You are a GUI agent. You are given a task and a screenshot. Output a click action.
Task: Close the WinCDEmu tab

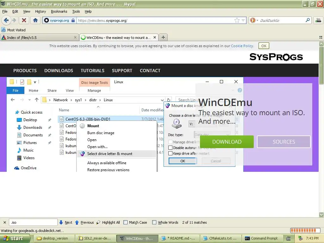coord(154,37)
